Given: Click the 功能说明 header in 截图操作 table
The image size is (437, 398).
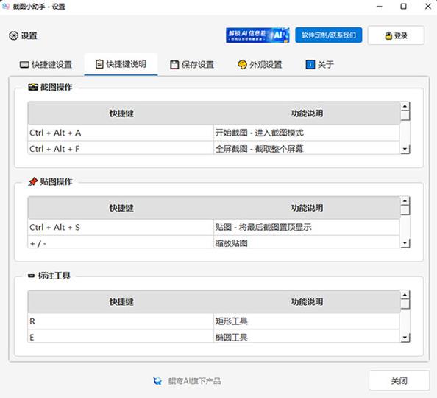Looking at the screenshot, I should [x=307, y=114].
